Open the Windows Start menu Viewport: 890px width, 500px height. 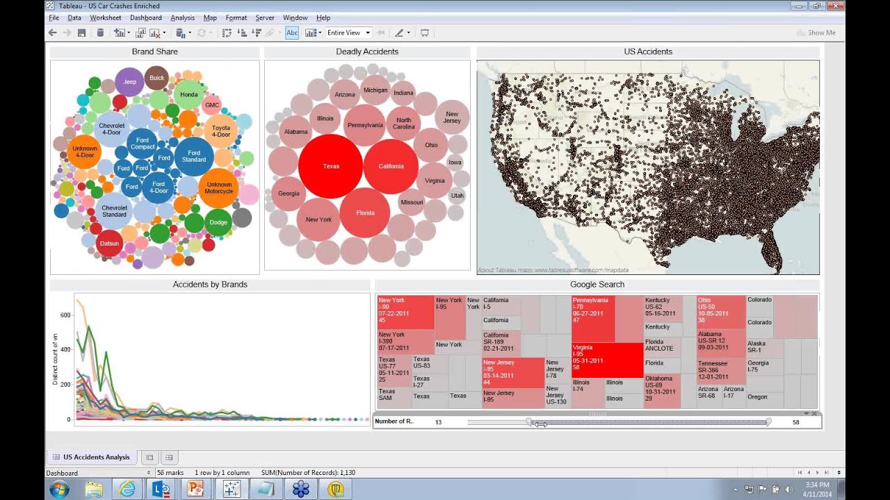tap(59, 489)
